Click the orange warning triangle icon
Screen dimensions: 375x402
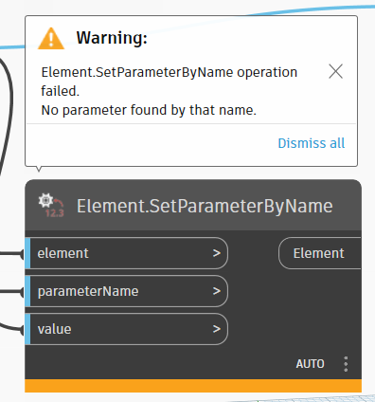[x=51, y=39]
